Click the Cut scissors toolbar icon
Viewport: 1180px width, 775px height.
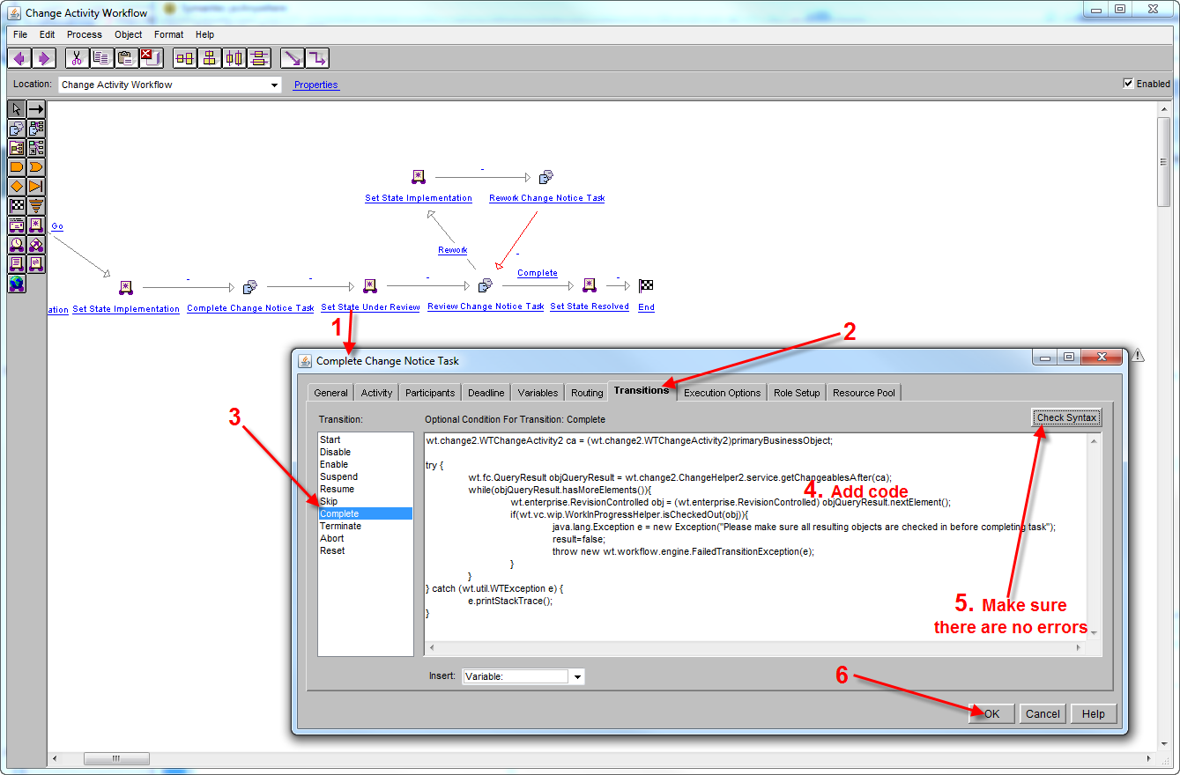click(x=77, y=58)
